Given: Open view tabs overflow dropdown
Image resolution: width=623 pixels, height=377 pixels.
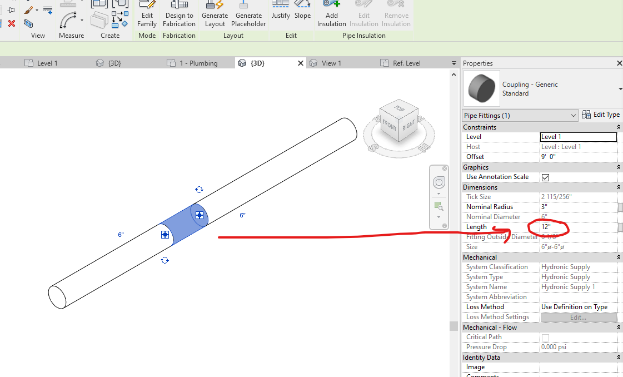Looking at the screenshot, I should click(454, 63).
